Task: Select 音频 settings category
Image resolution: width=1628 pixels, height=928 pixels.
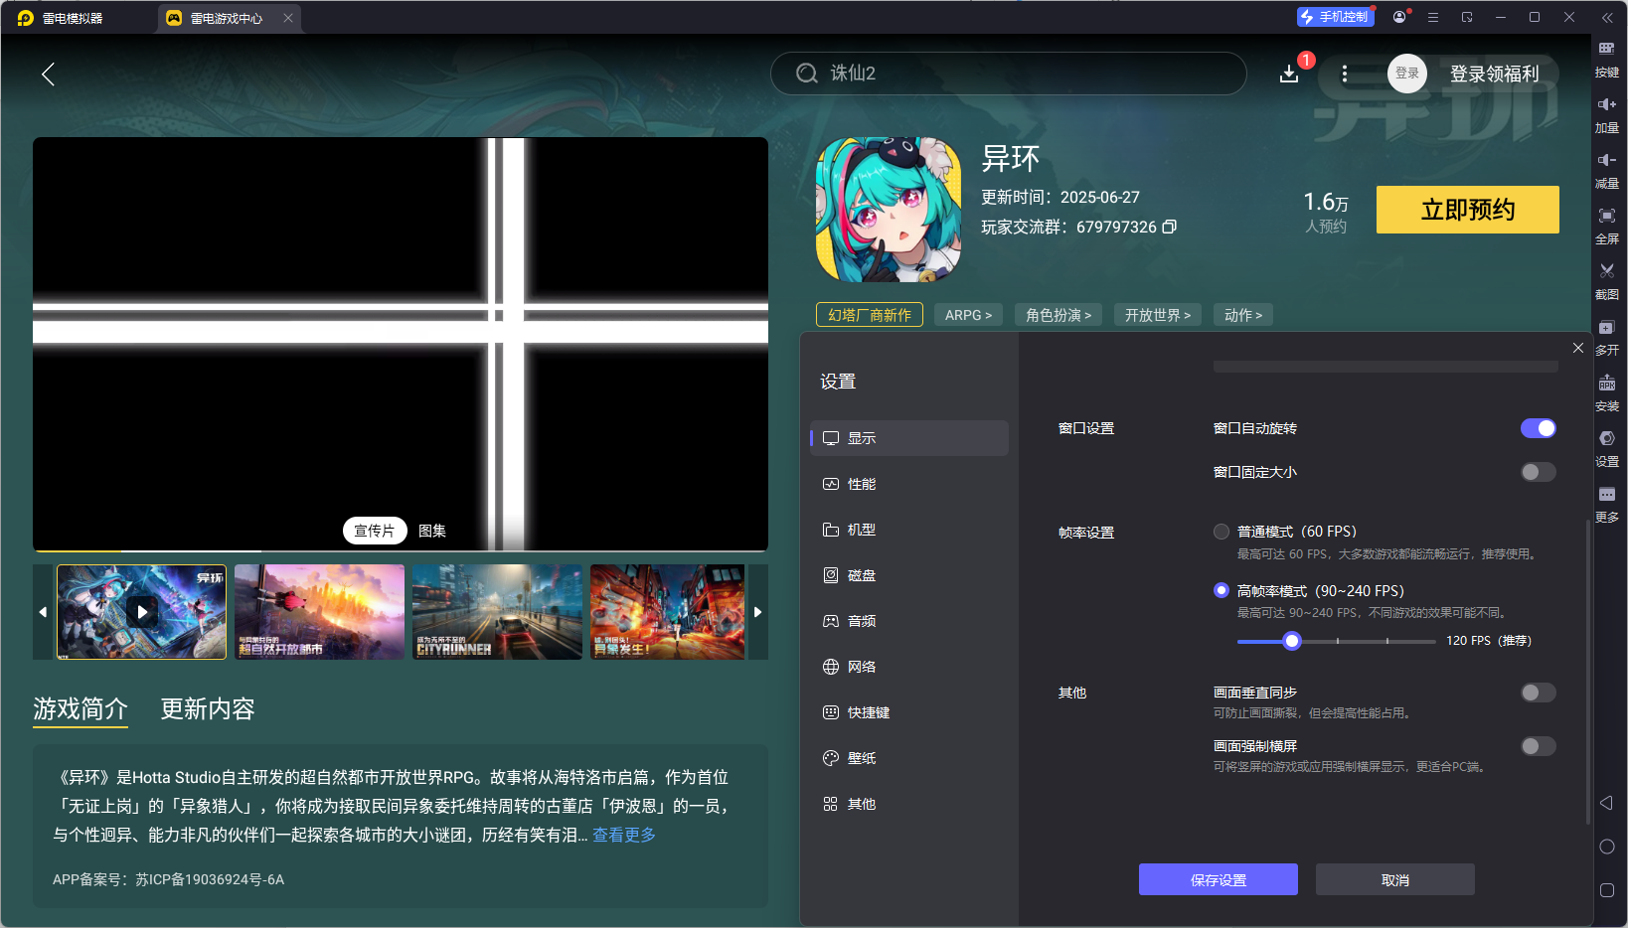Action: click(x=909, y=621)
